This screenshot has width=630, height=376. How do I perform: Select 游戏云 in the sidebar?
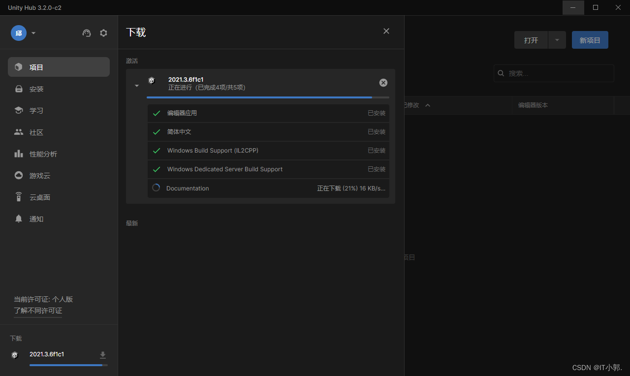pos(59,175)
